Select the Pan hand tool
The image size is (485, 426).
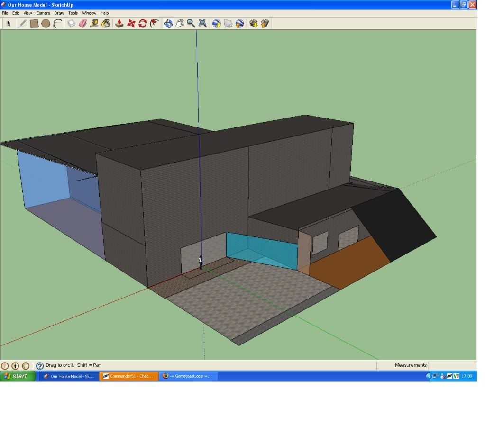coord(180,24)
